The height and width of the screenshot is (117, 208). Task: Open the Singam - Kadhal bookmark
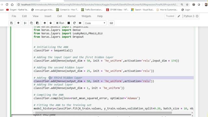(17, 10)
